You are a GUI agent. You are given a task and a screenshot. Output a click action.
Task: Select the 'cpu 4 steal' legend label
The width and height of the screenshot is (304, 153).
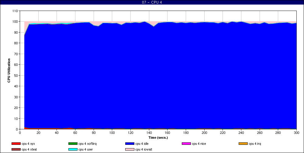pyautogui.click(x=29, y=149)
